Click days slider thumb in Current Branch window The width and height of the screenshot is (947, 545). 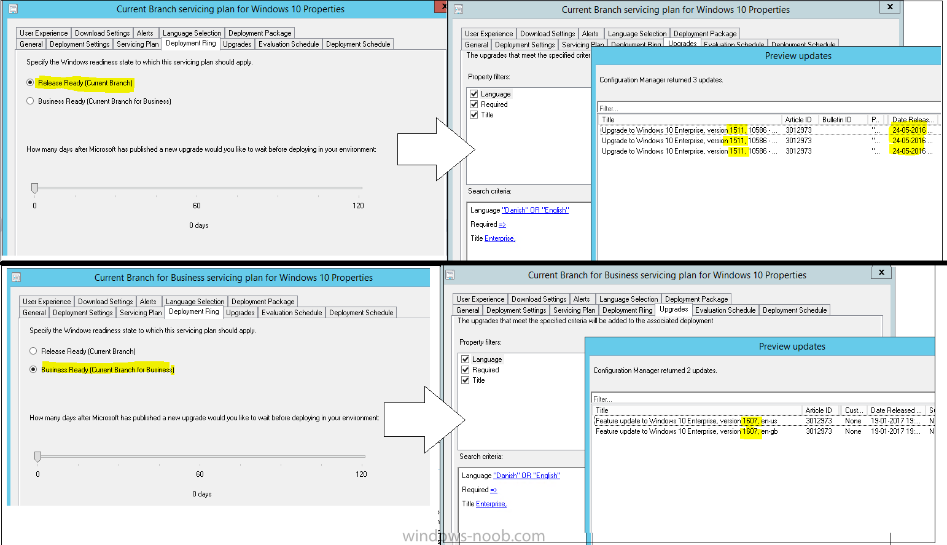tap(34, 188)
